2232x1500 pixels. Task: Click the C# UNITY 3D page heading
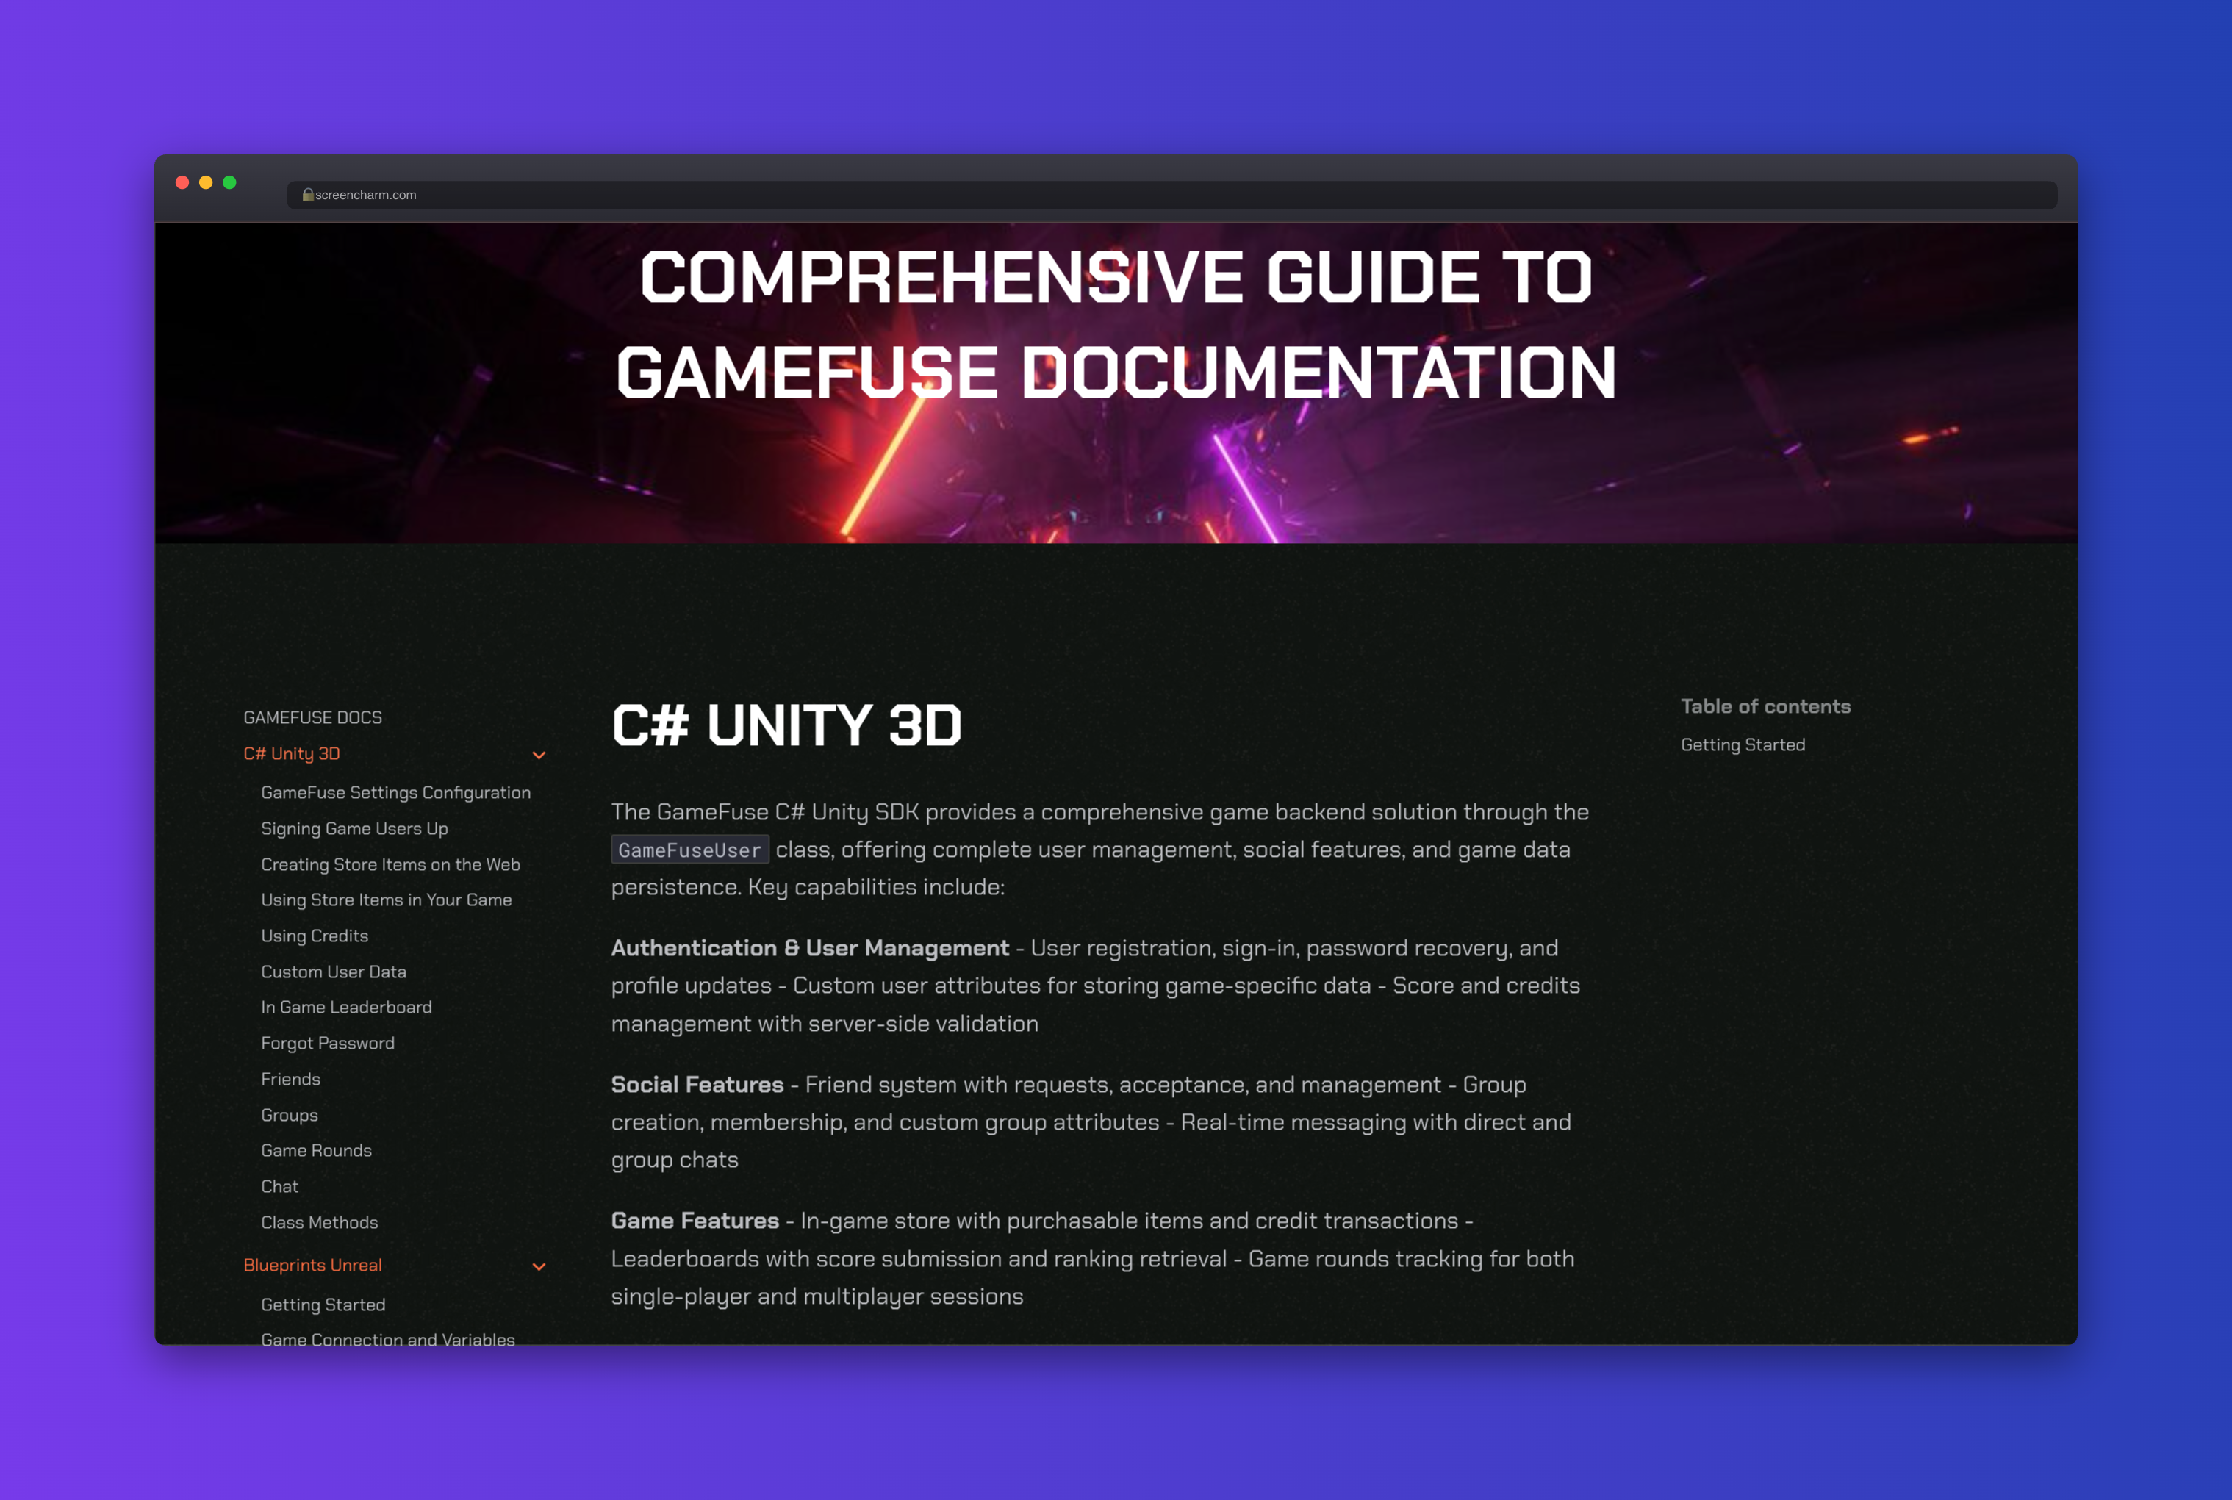(x=786, y=724)
